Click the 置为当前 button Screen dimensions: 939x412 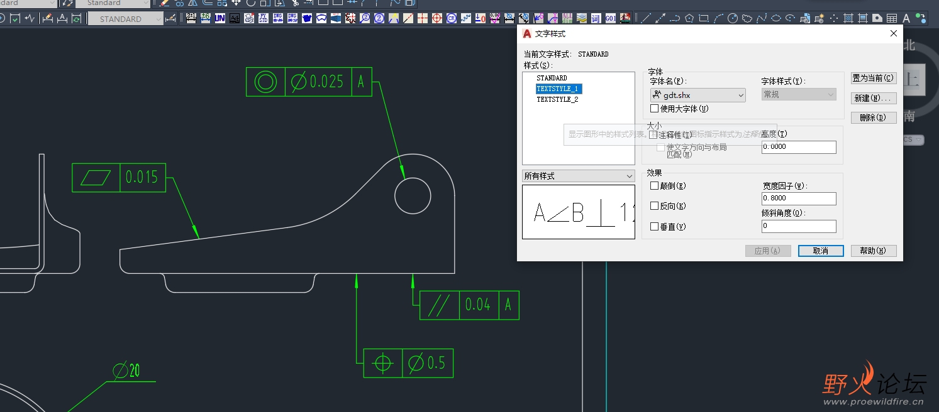pos(873,78)
